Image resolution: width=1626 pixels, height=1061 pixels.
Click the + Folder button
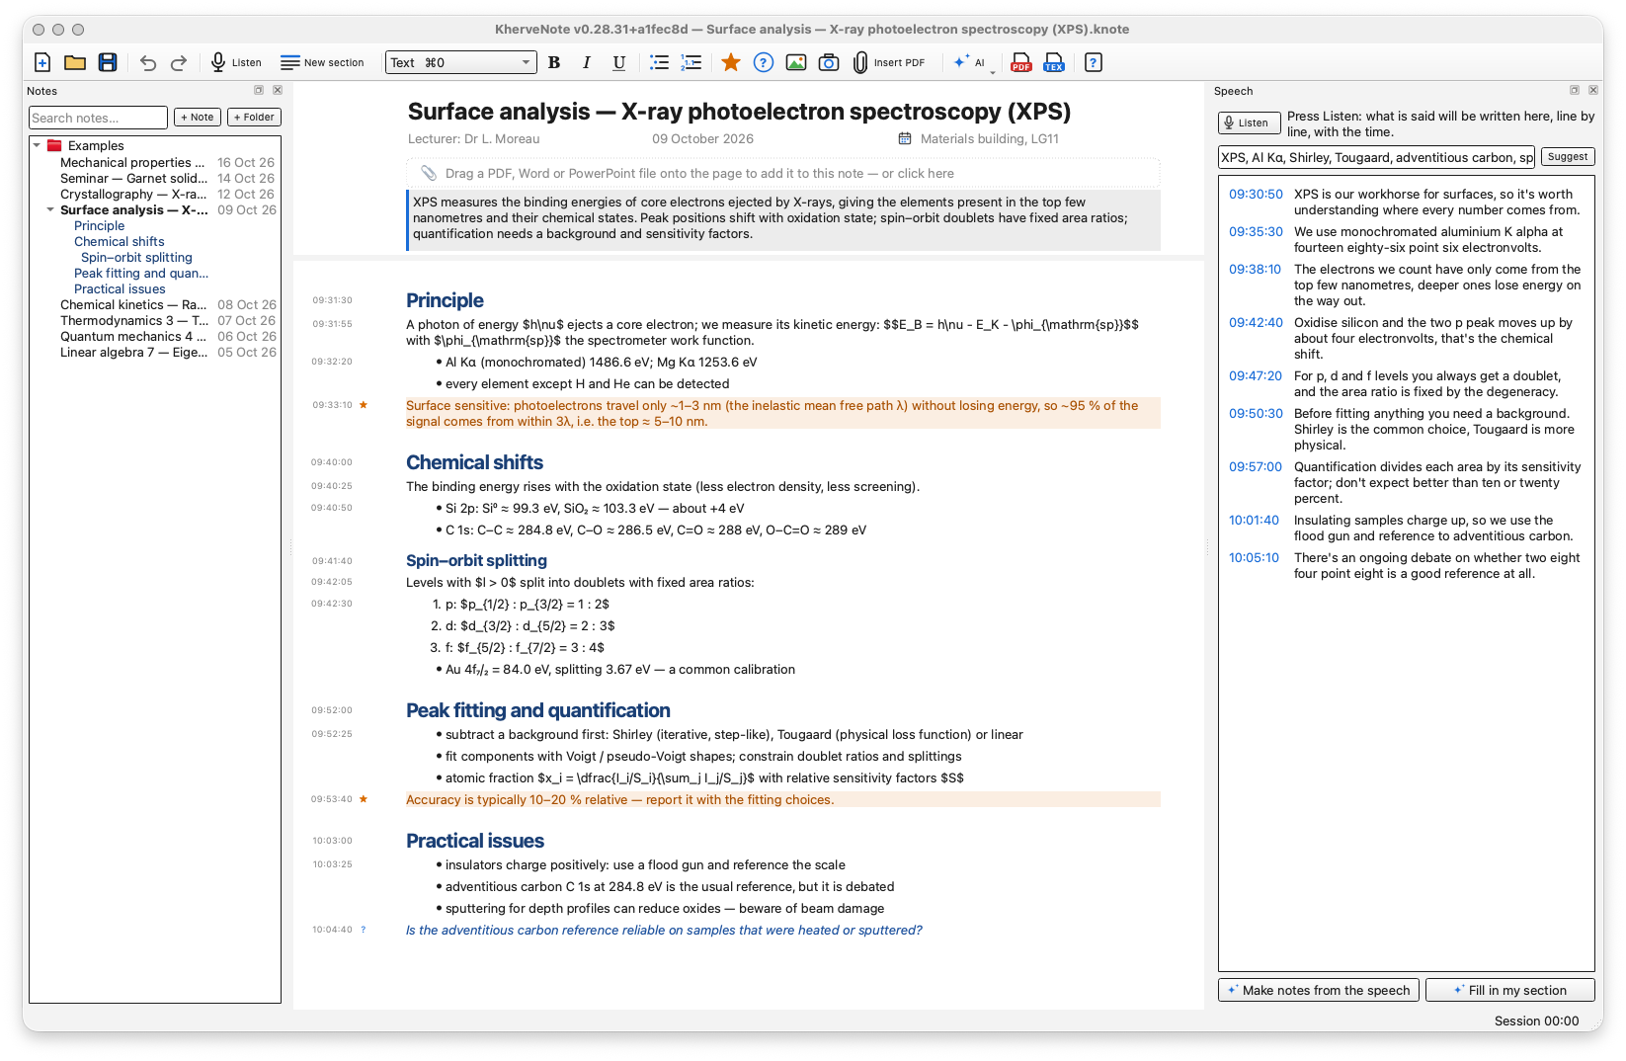255,117
